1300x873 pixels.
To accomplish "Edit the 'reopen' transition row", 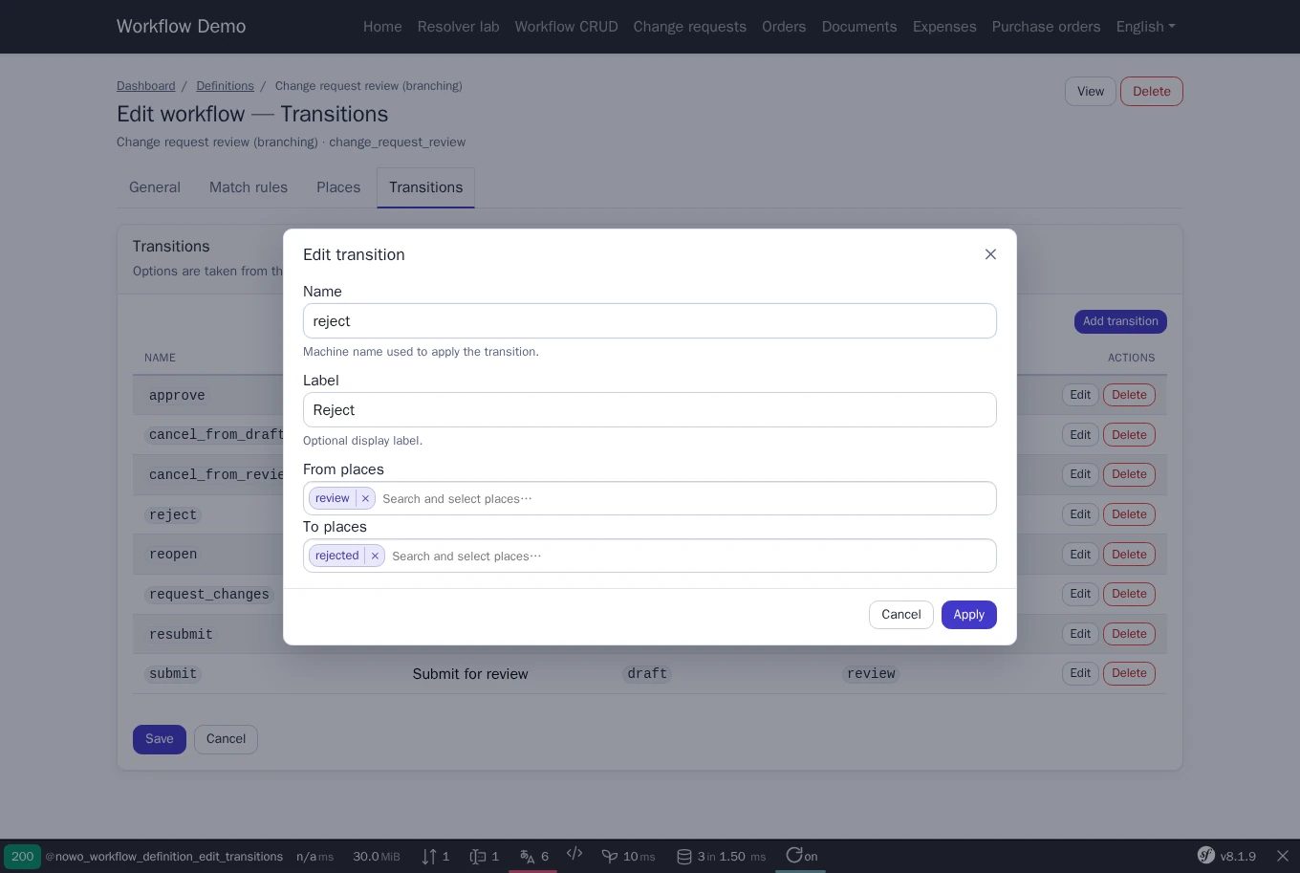I will tap(1080, 555).
